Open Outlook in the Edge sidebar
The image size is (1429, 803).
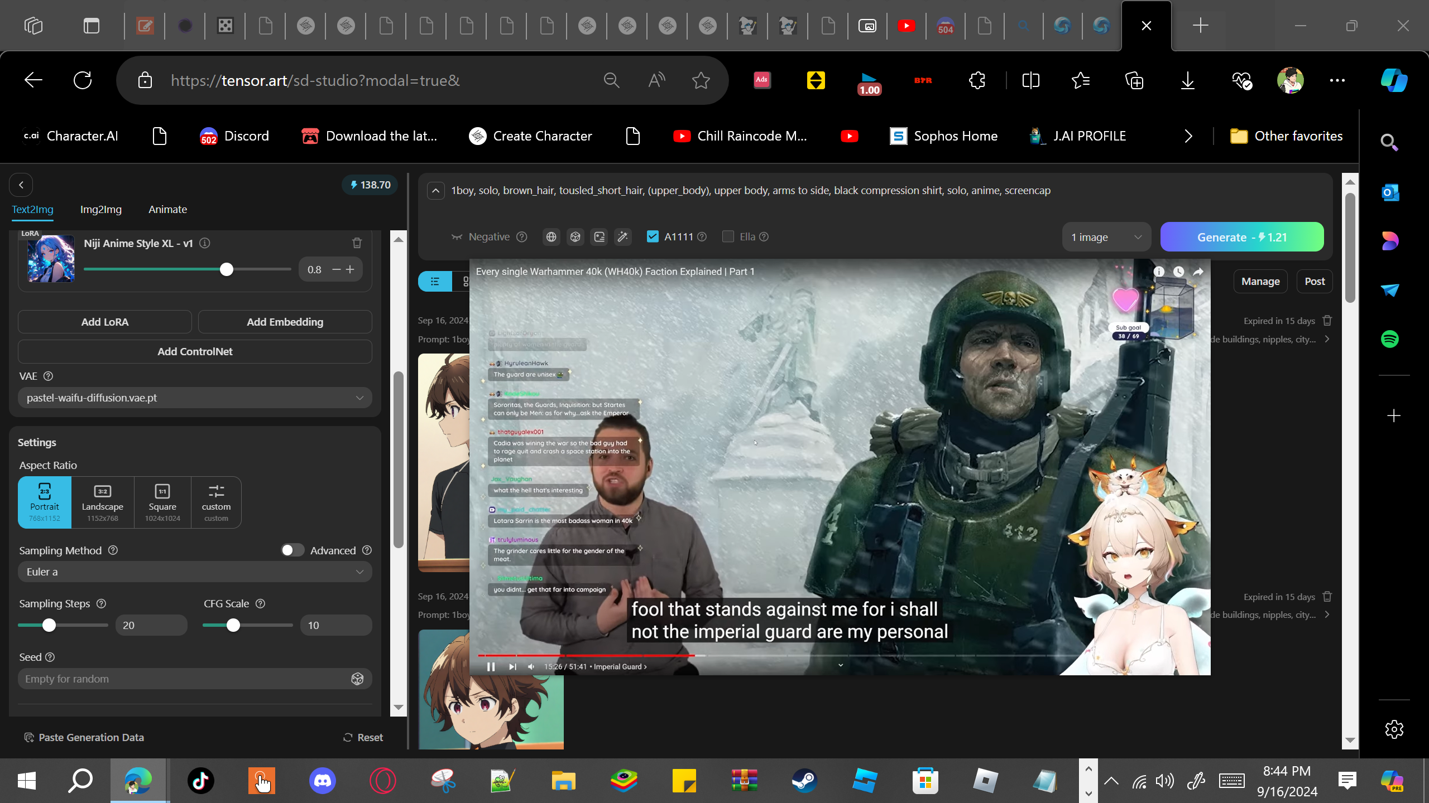tap(1390, 192)
